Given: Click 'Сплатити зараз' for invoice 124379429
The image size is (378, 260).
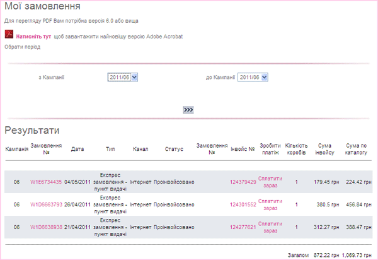Looking at the screenshot, I should tap(270, 182).
